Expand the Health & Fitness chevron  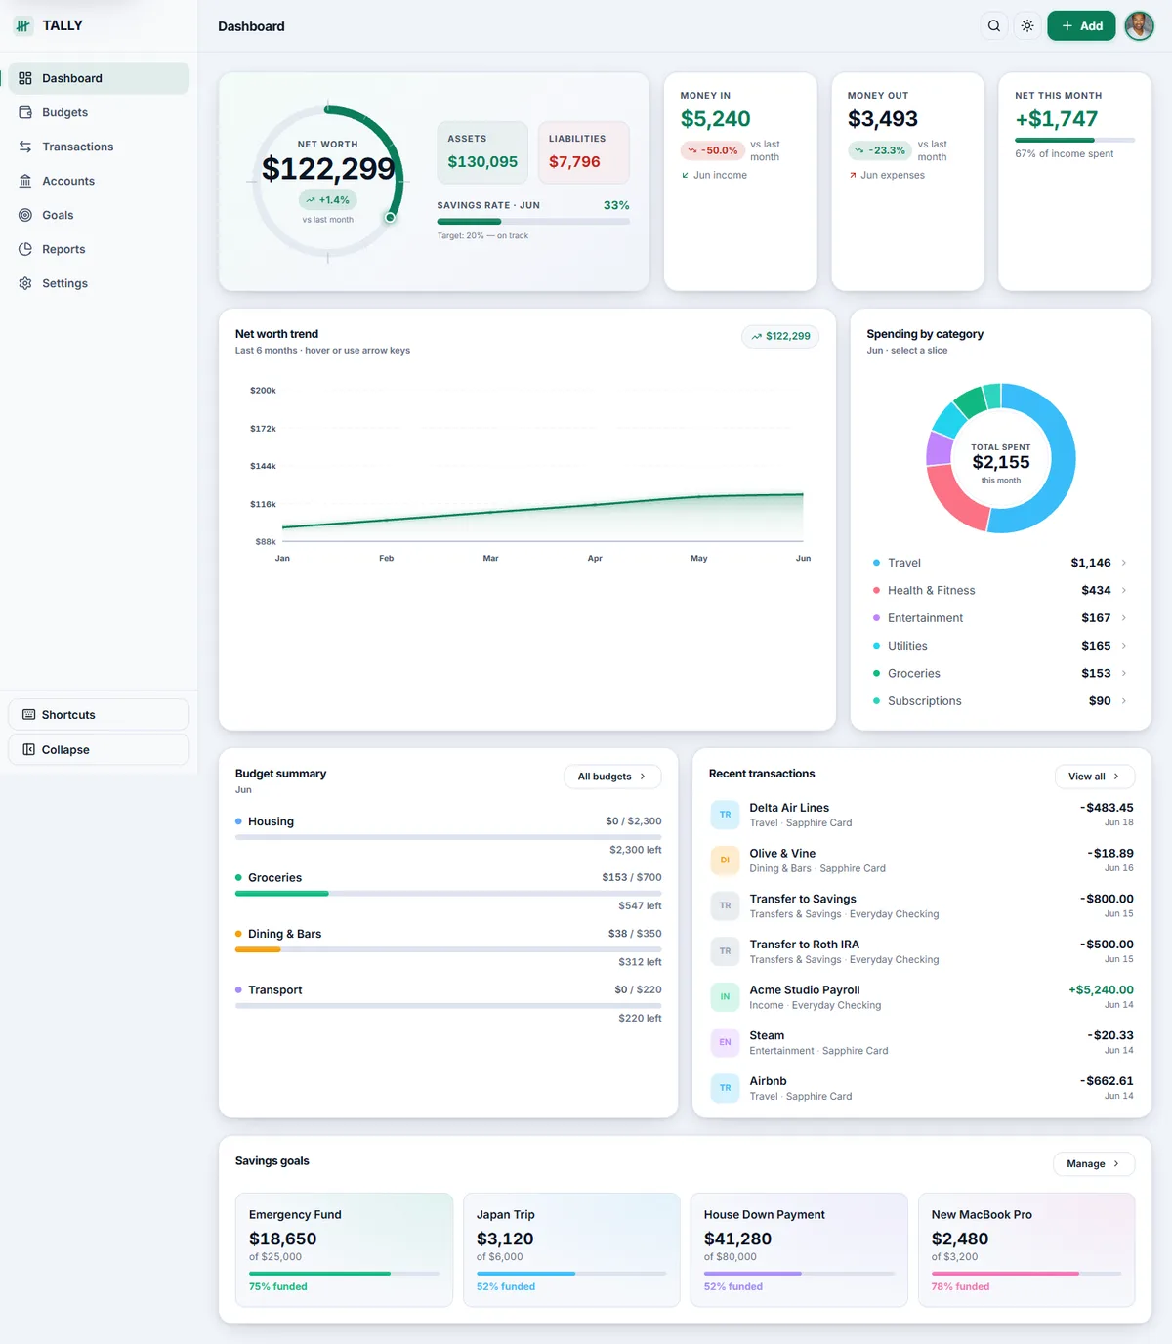[1124, 590]
